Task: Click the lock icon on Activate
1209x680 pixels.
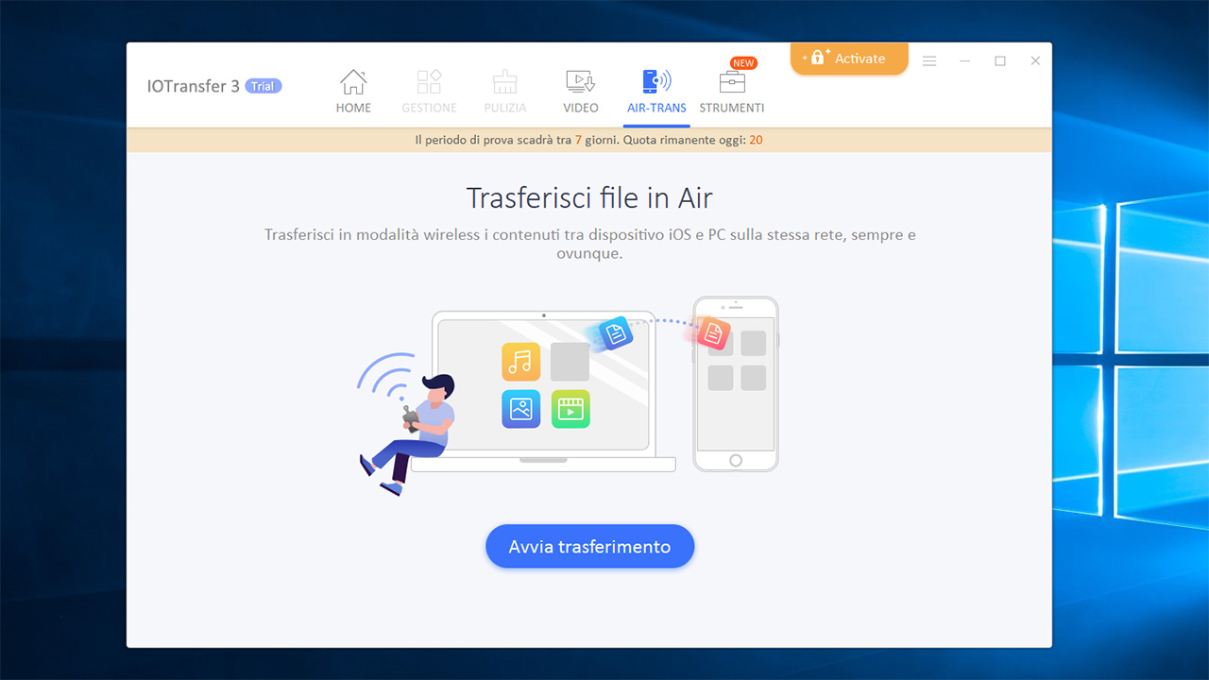Action: [x=818, y=58]
